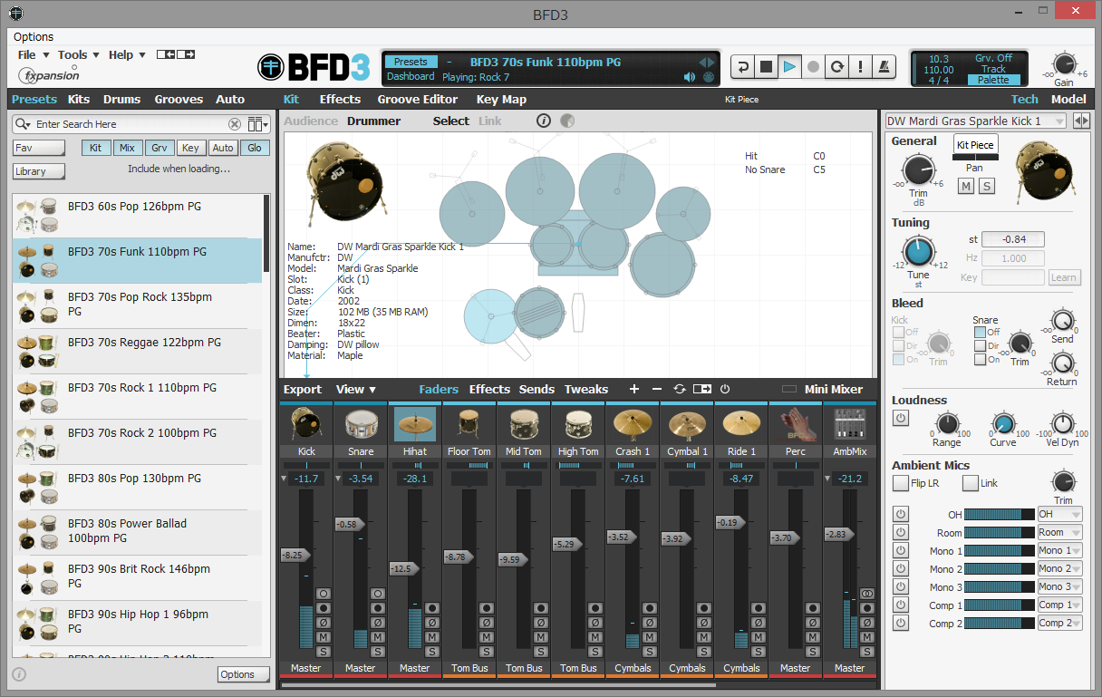This screenshot has width=1102, height=697.
Task: Click the toggle-panels icon beside Help
Action: [176, 54]
